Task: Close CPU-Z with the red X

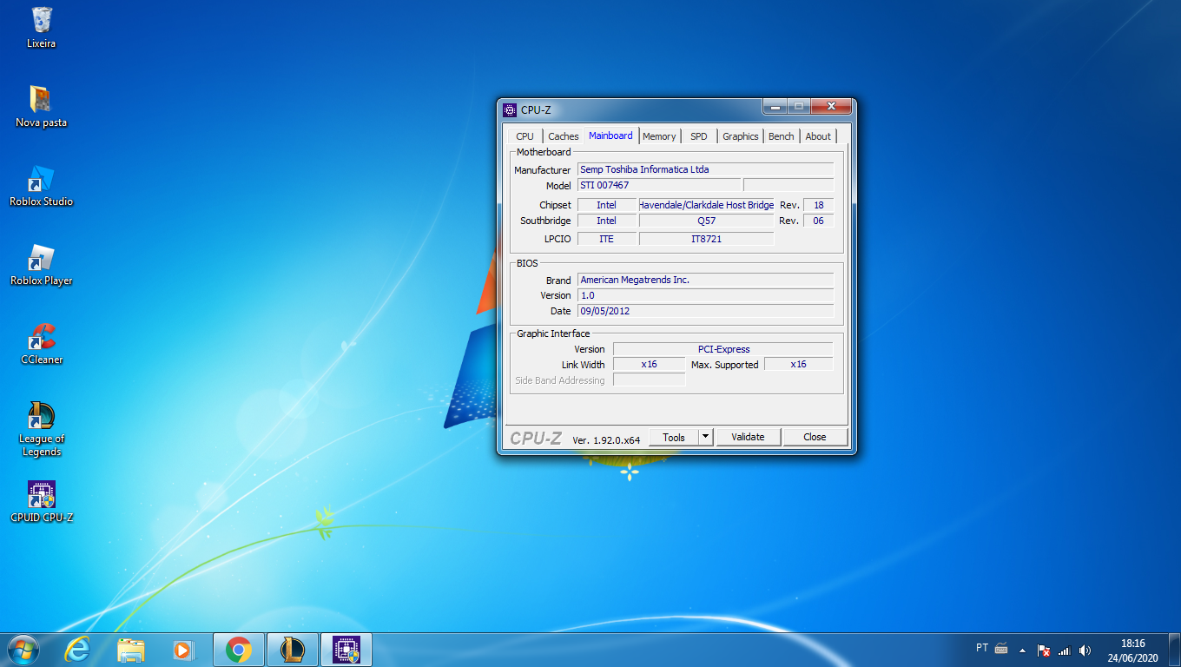Action: pyautogui.click(x=831, y=107)
